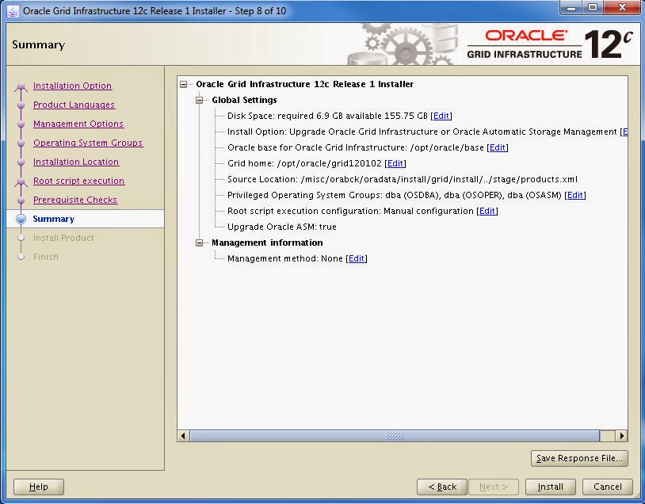Edit the Root script execution configuration
Screen dimensions: 645x504
click(488, 211)
